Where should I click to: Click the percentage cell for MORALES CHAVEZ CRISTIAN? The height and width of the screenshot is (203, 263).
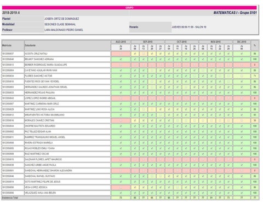coord(255,120)
